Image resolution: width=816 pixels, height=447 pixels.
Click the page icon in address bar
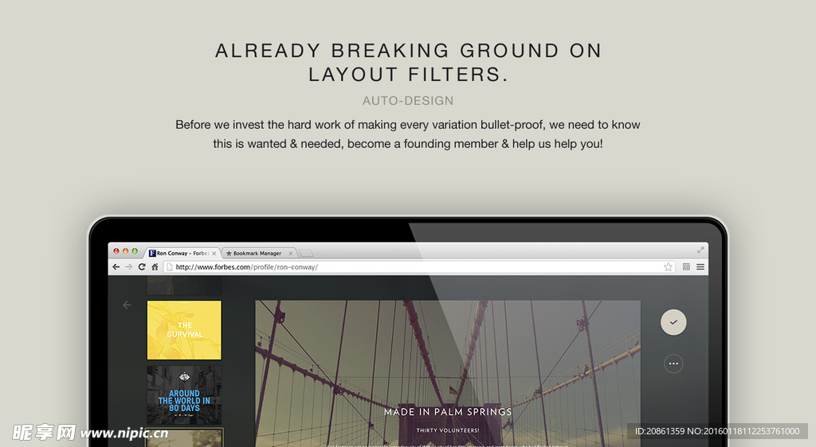coord(170,267)
